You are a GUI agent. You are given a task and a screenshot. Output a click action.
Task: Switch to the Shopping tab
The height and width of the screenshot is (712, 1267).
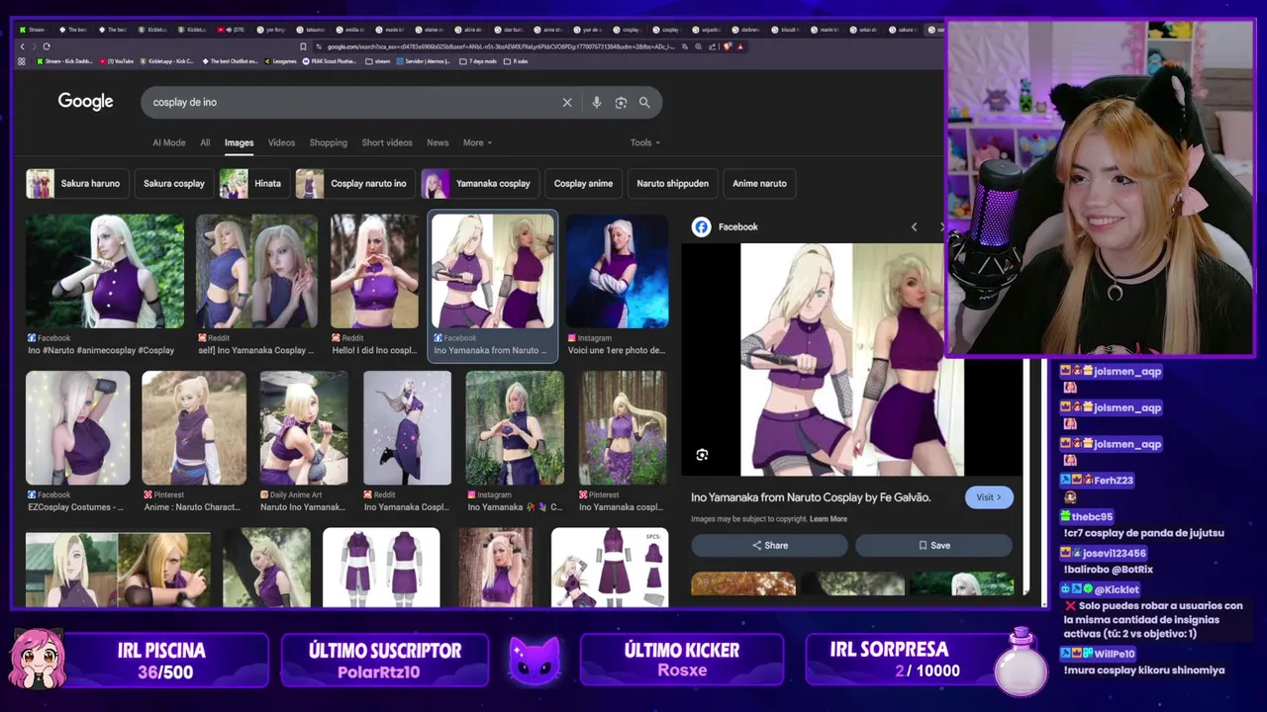click(328, 142)
